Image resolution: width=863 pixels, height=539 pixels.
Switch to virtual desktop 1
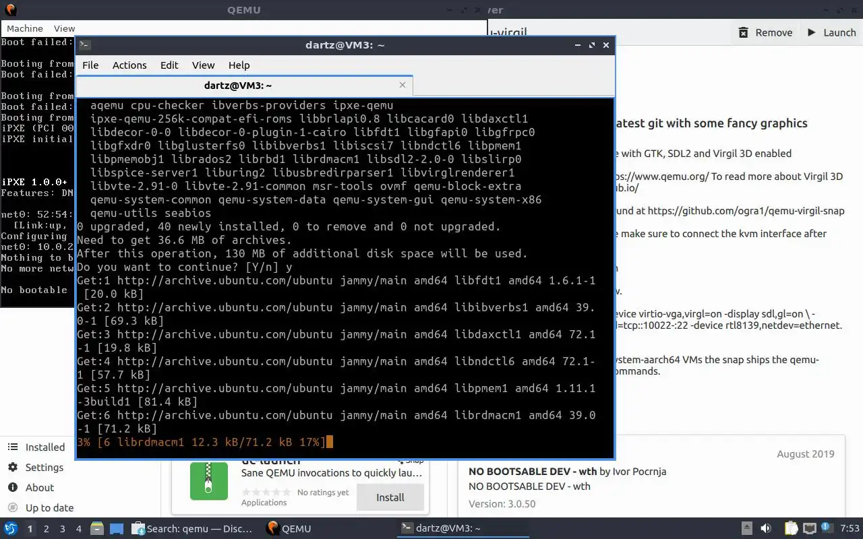pyautogui.click(x=30, y=529)
